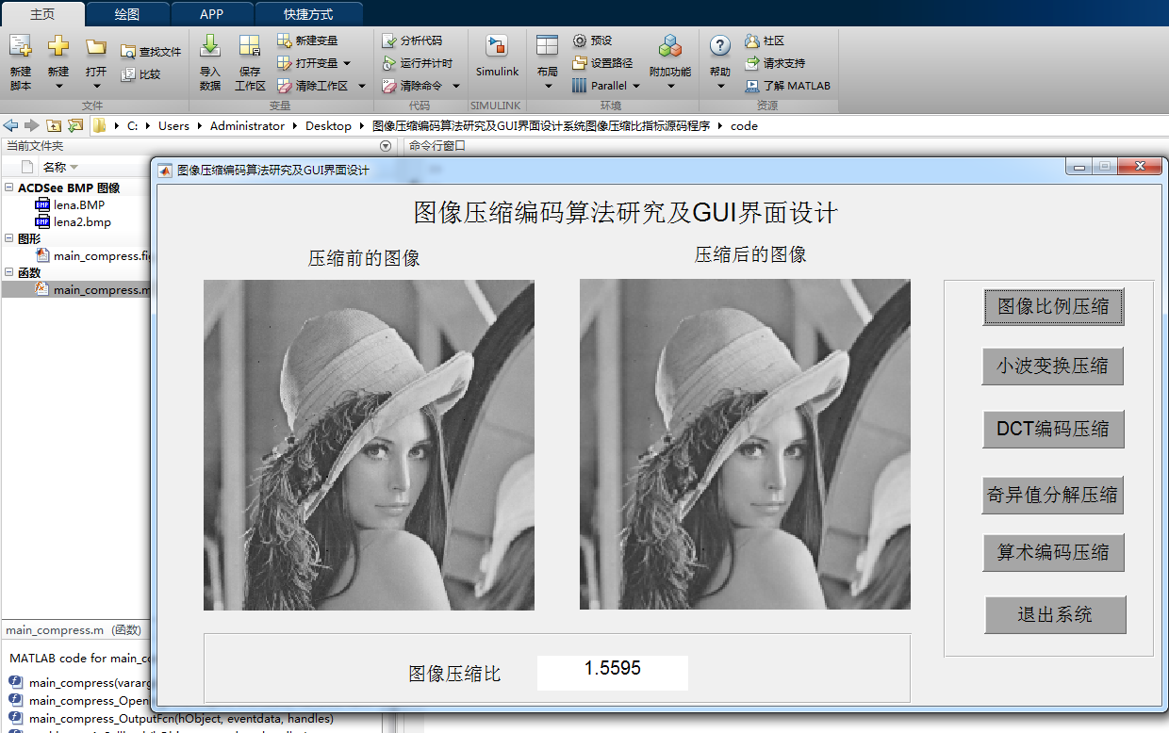The height and width of the screenshot is (733, 1169).
Task: Switch to the 快捷方式 tab
Action: [309, 14]
